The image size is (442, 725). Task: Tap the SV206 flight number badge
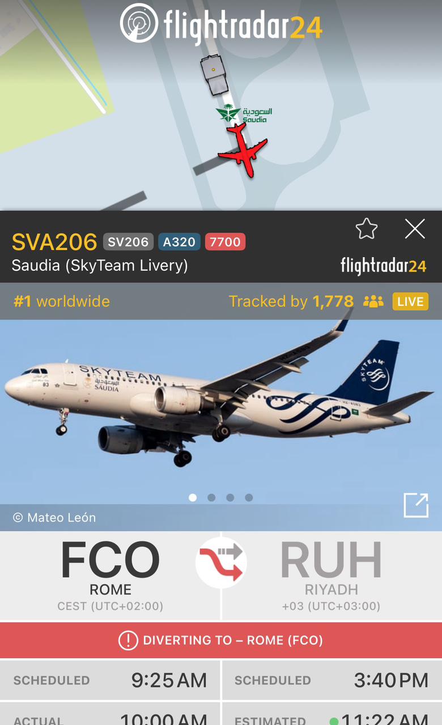(x=128, y=242)
